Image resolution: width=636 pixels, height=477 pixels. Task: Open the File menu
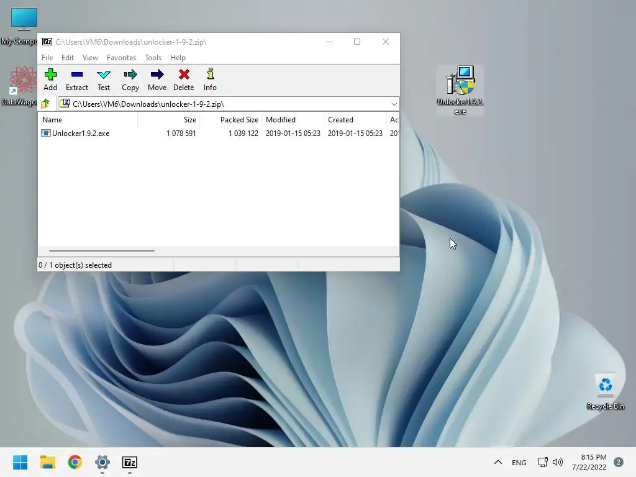(47, 58)
